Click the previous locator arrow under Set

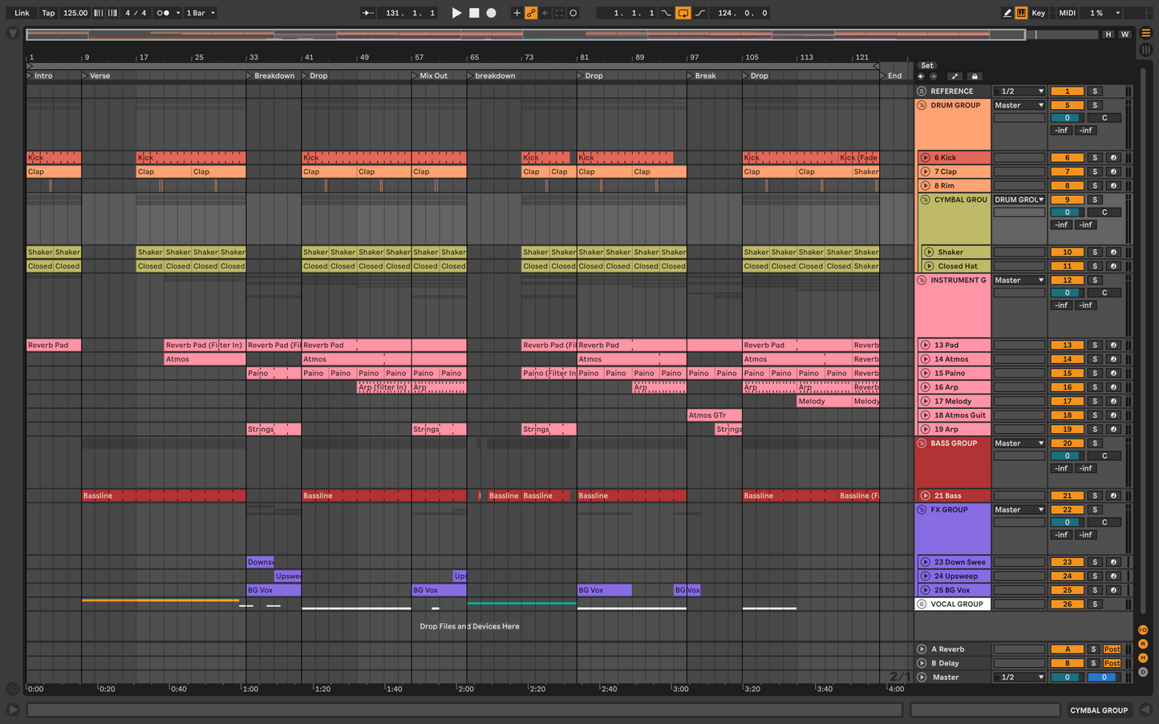coord(921,77)
